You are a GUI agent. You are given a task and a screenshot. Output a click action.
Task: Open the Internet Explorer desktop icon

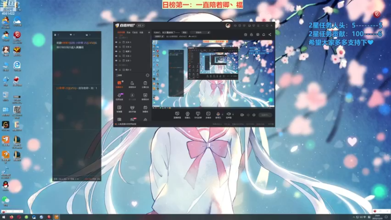click(x=17, y=66)
